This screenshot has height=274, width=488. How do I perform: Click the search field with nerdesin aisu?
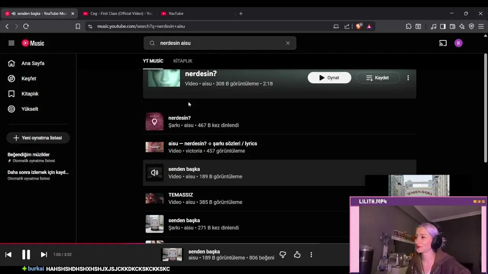click(220, 43)
